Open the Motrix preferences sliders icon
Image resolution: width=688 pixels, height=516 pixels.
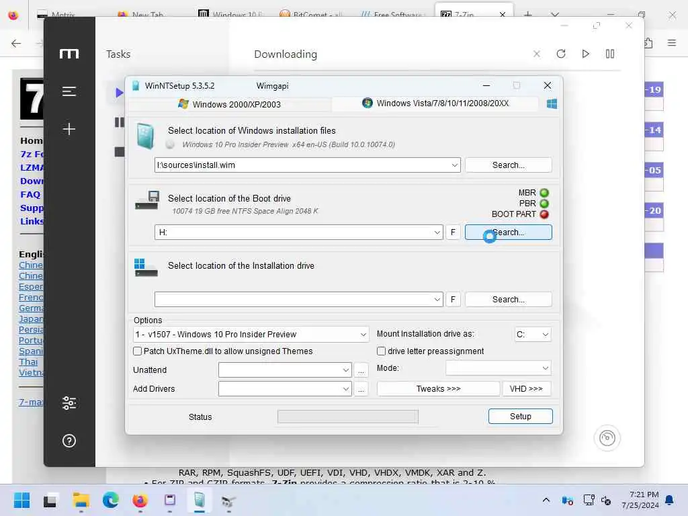click(69, 402)
